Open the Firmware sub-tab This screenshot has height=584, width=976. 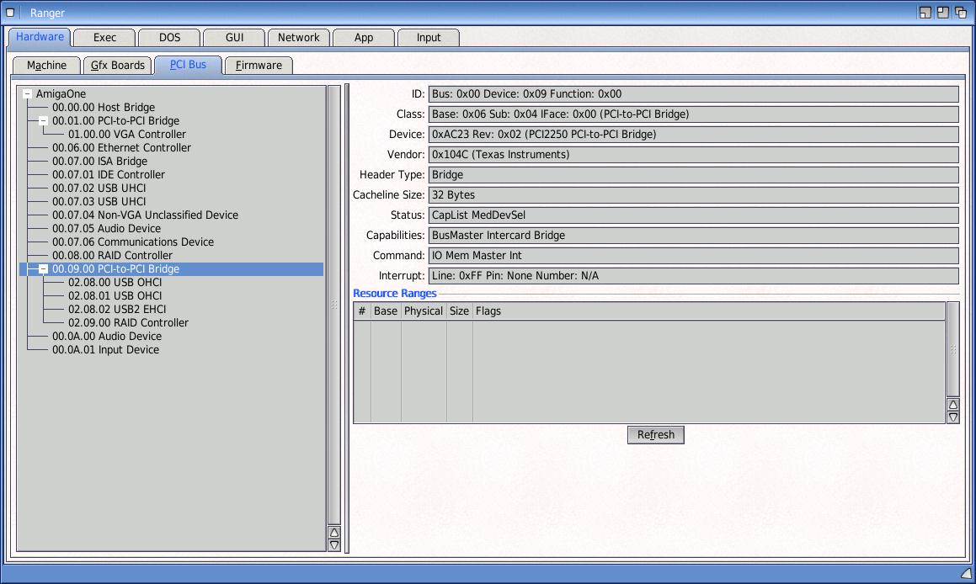(x=259, y=66)
